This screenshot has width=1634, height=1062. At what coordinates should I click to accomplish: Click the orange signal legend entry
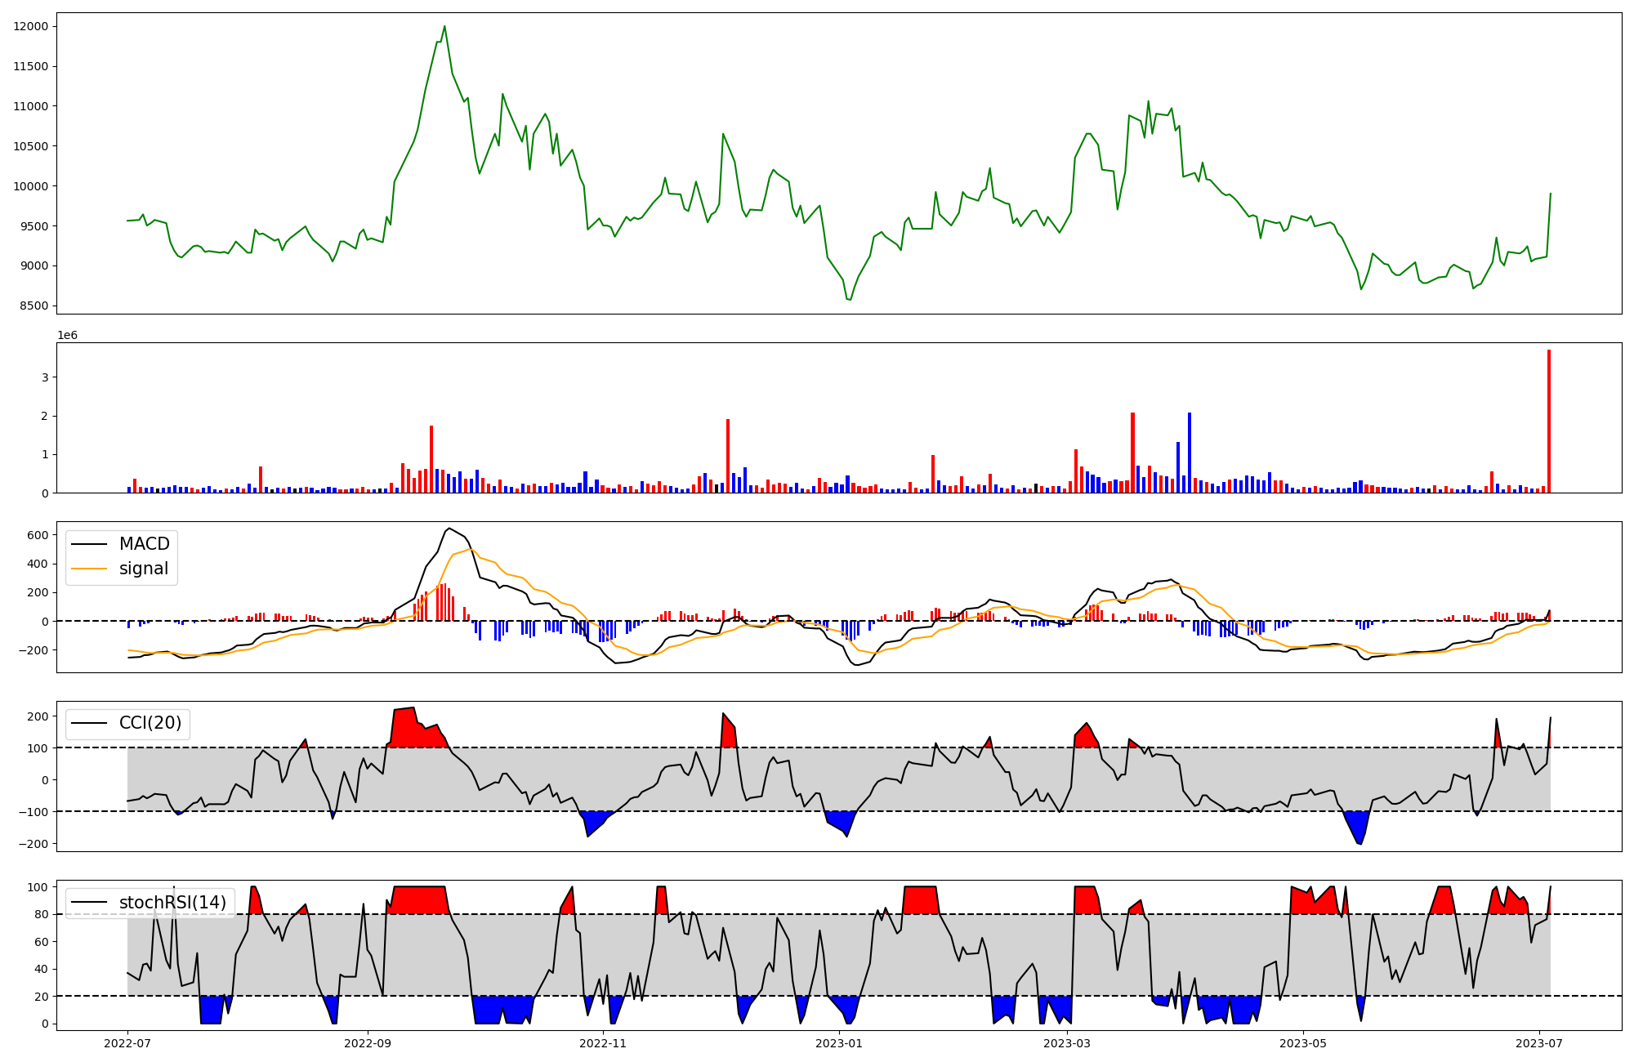click(144, 569)
